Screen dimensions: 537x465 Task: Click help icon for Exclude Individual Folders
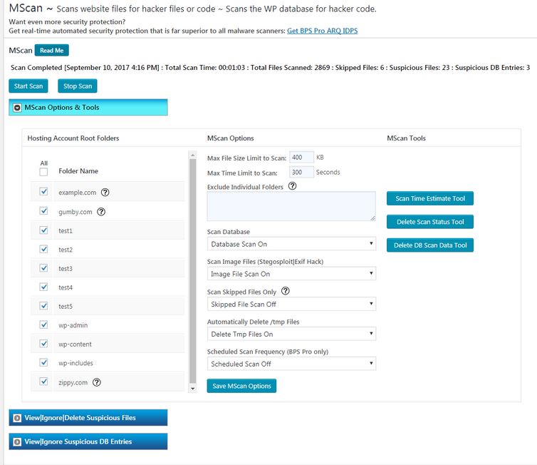(292, 186)
